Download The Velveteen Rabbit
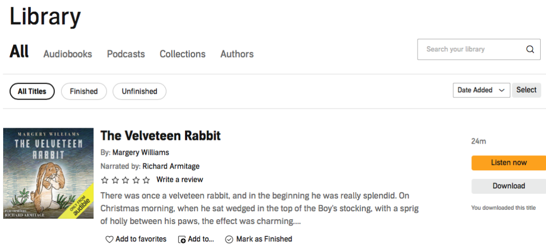The image size is (546, 249). (x=508, y=186)
